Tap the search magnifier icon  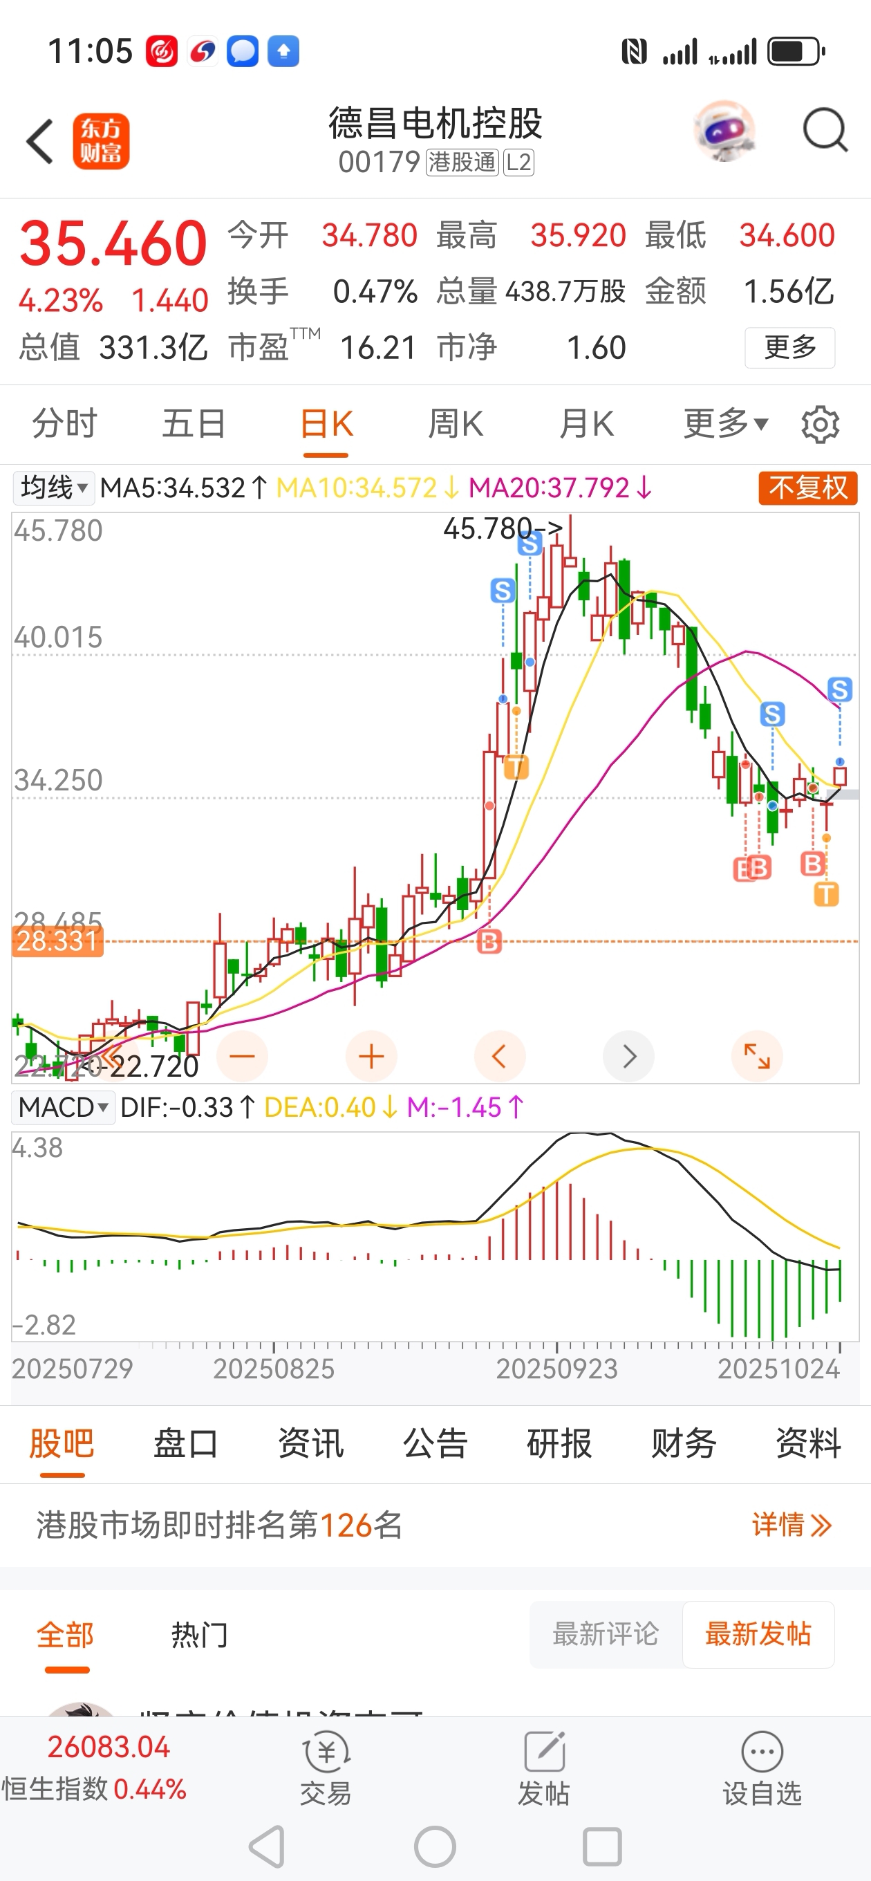(x=825, y=131)
